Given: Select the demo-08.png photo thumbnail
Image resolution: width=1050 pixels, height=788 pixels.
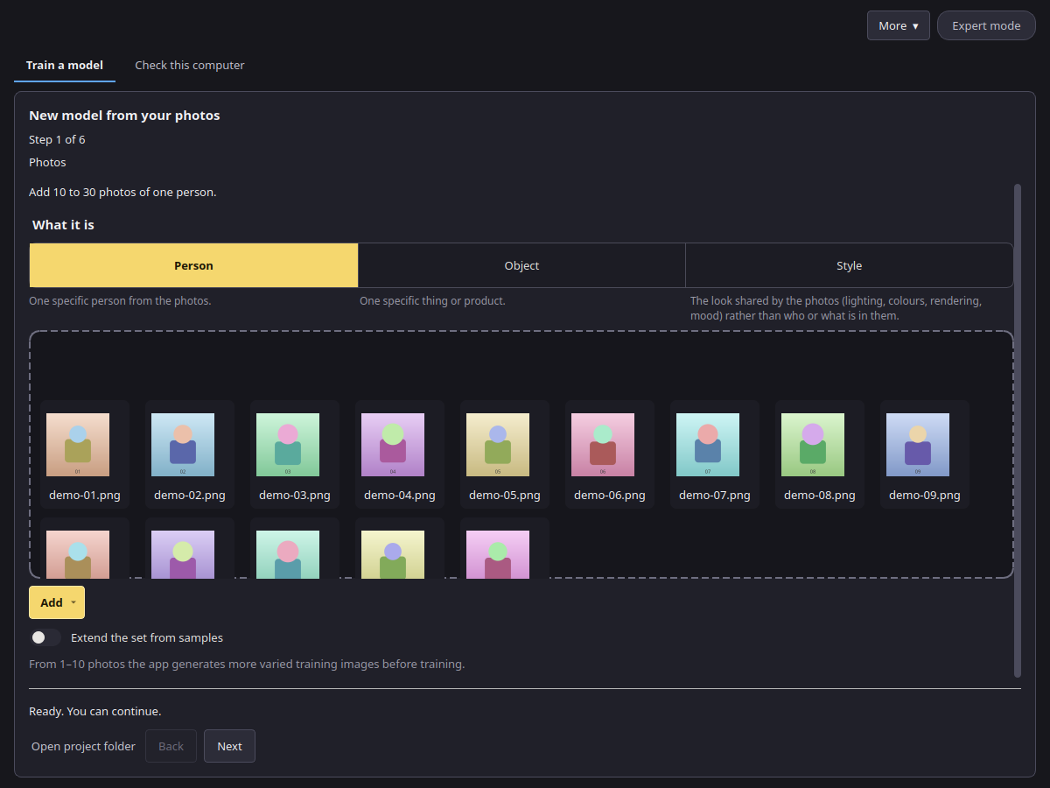Looking at the screenshot, I should pyautogui.click(x=820, y=454).
